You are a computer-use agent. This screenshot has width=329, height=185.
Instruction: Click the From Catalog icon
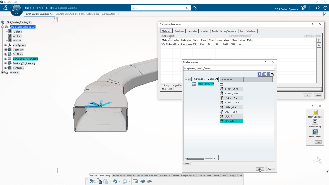(315, 122)
